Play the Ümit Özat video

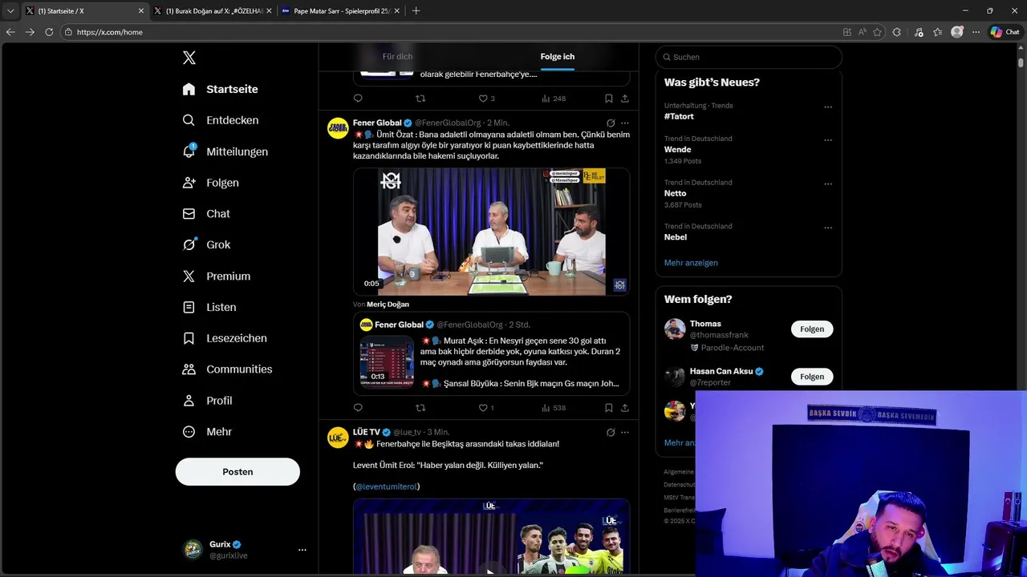click(x=491, y=231)
